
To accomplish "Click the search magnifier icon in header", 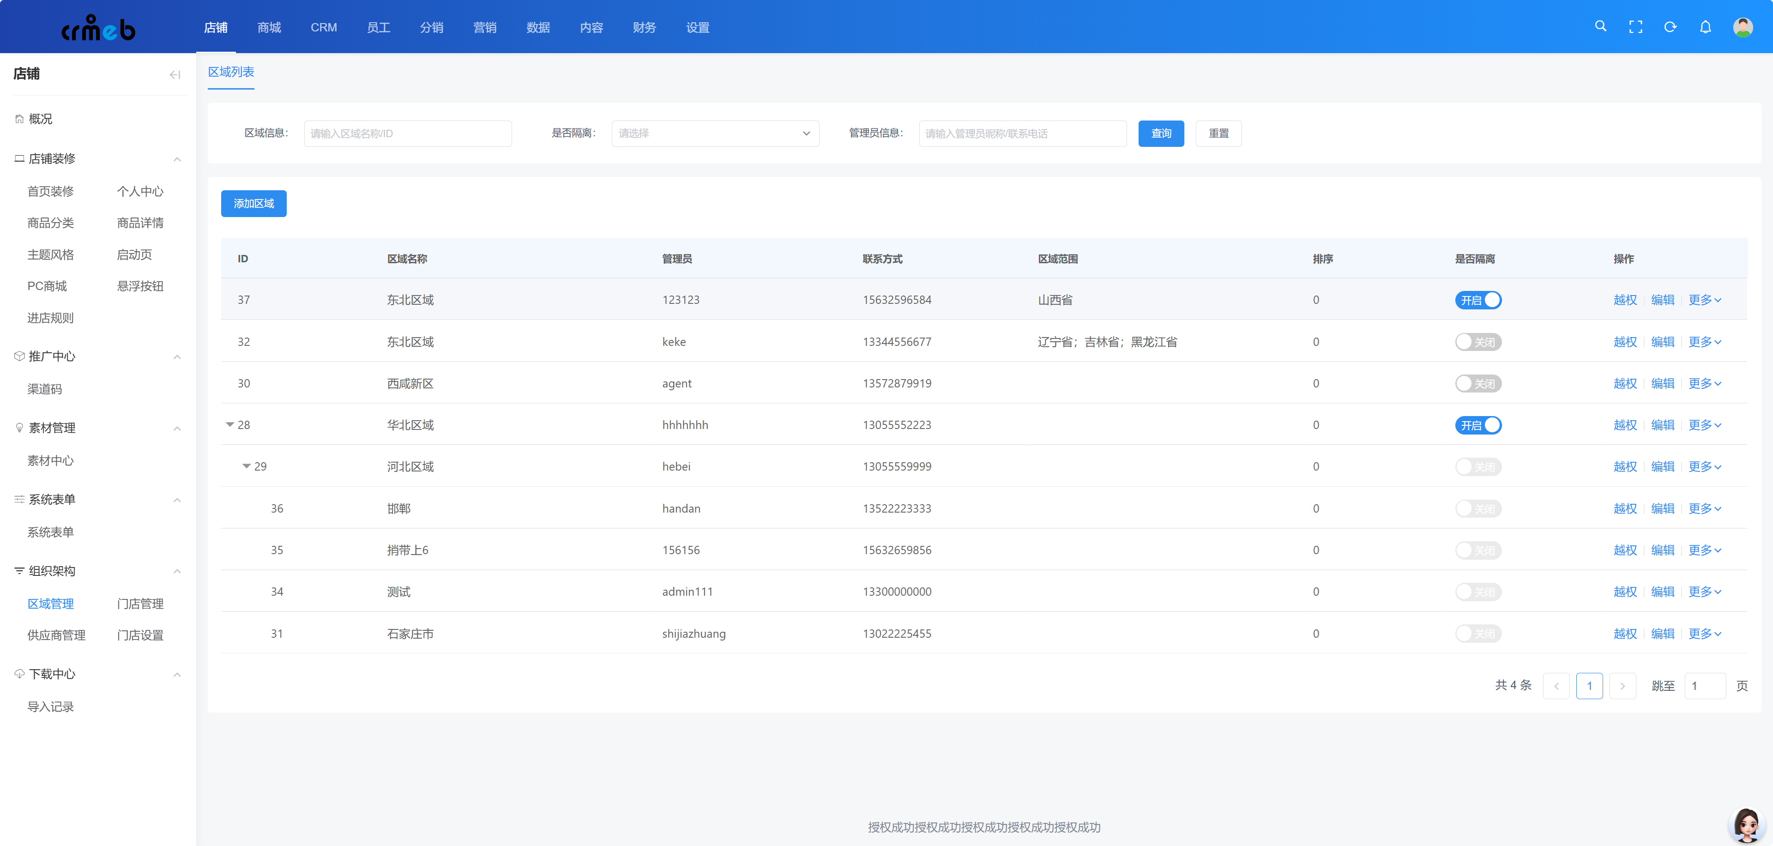I will pyautogui.click(x=1600, y=26).
